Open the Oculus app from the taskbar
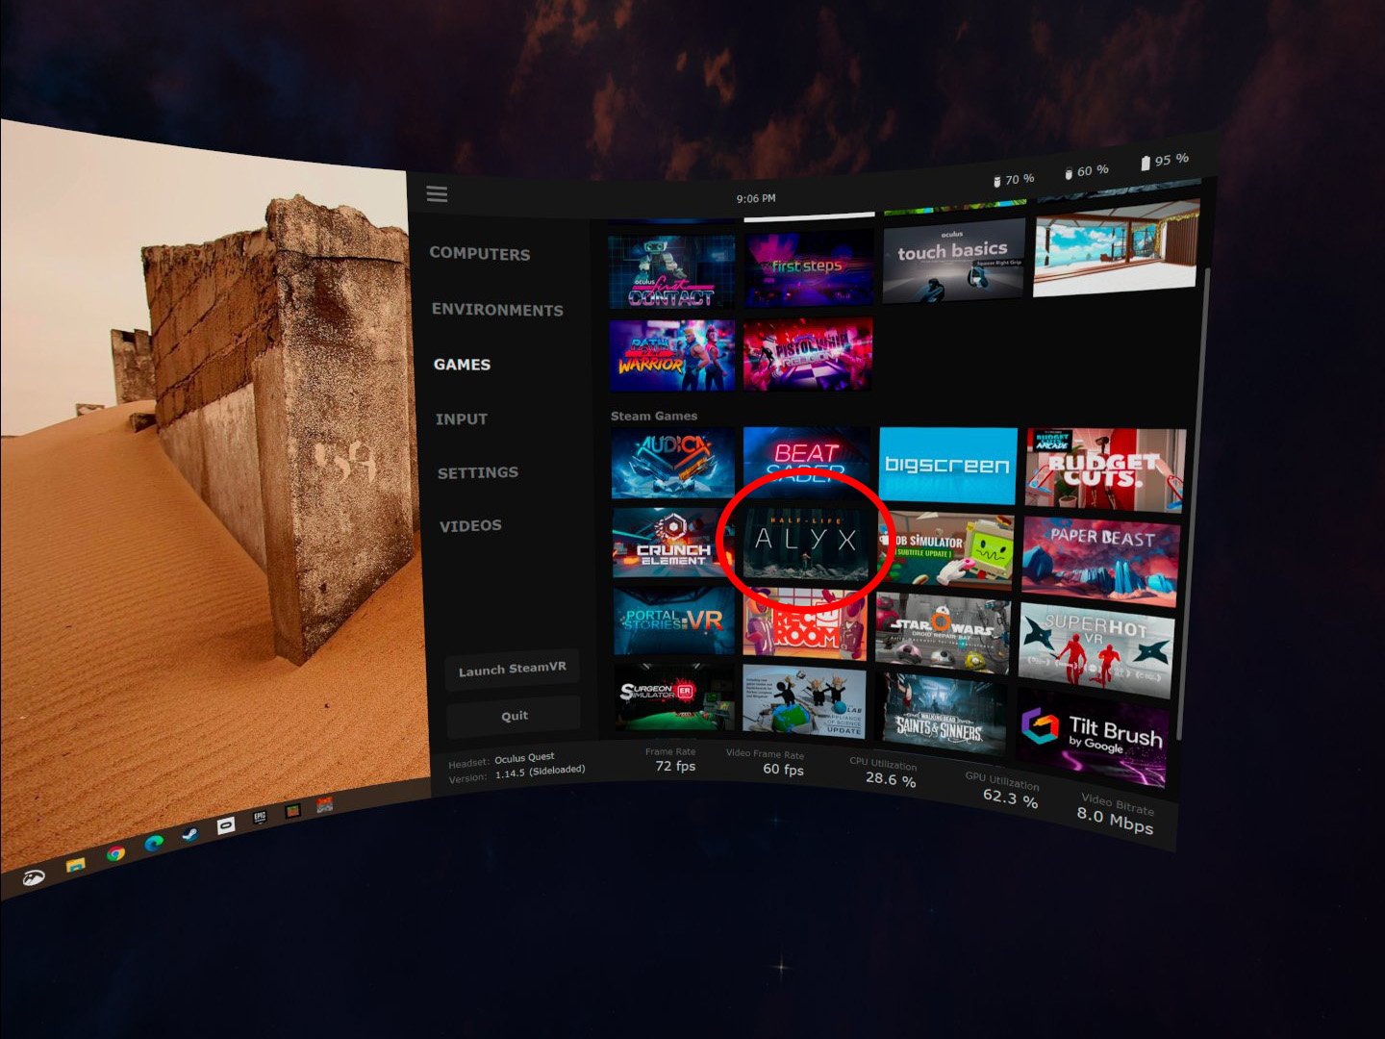Image resolution: width=1385 pixels, height=1039 pixels. pos(226,825)
